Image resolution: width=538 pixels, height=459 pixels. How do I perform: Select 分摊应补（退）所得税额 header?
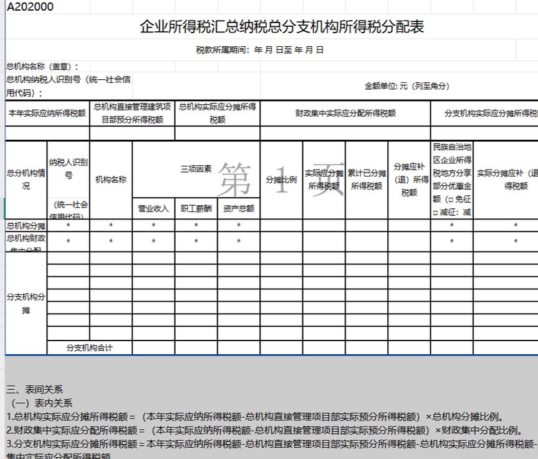pyautogui.click(x=410, y=180)
